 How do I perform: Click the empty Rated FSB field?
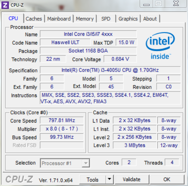62,145
